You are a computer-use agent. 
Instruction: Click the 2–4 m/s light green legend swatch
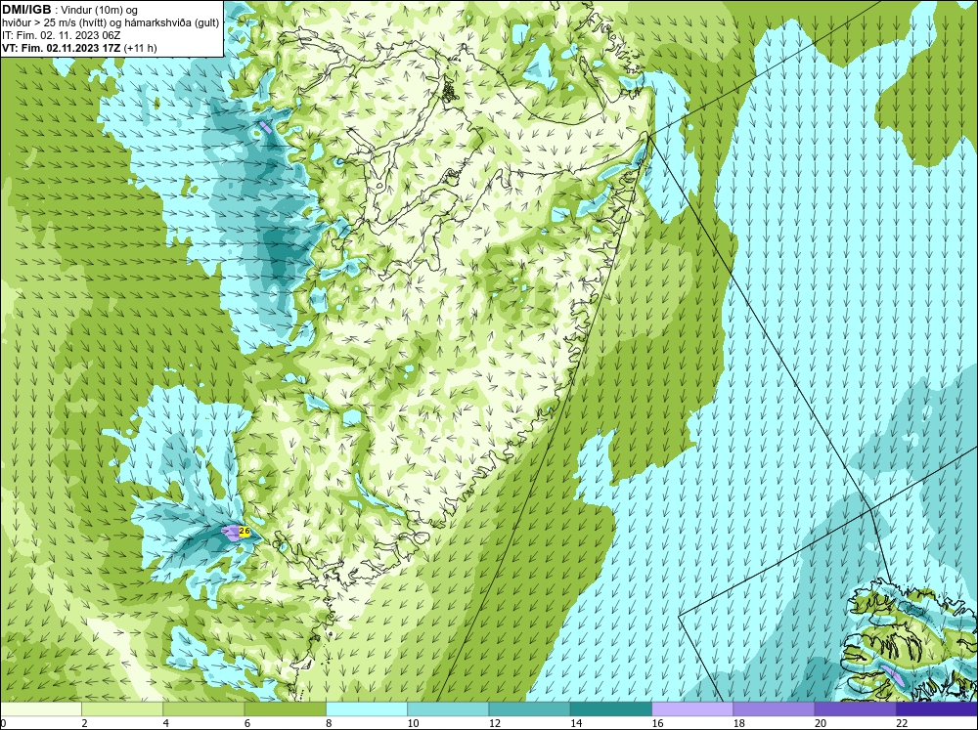tap(122, 709)
